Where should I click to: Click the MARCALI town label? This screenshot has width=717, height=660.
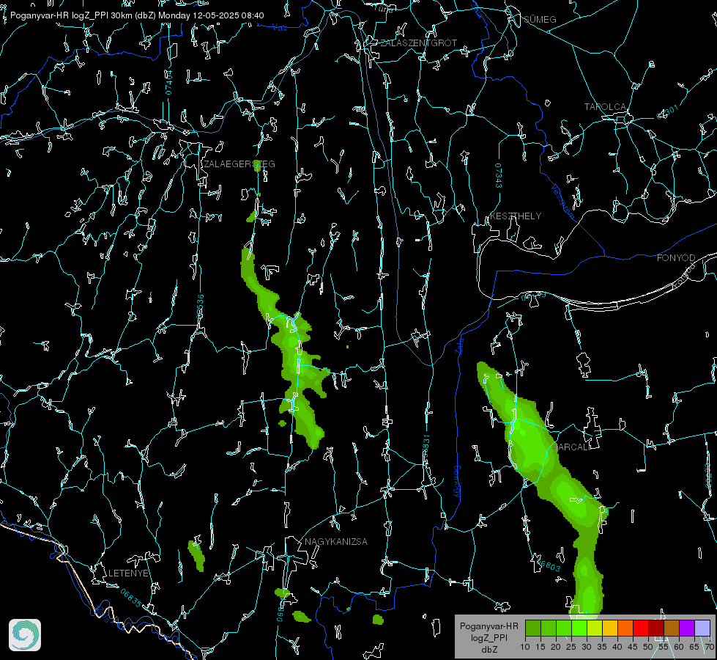point(571,447)
